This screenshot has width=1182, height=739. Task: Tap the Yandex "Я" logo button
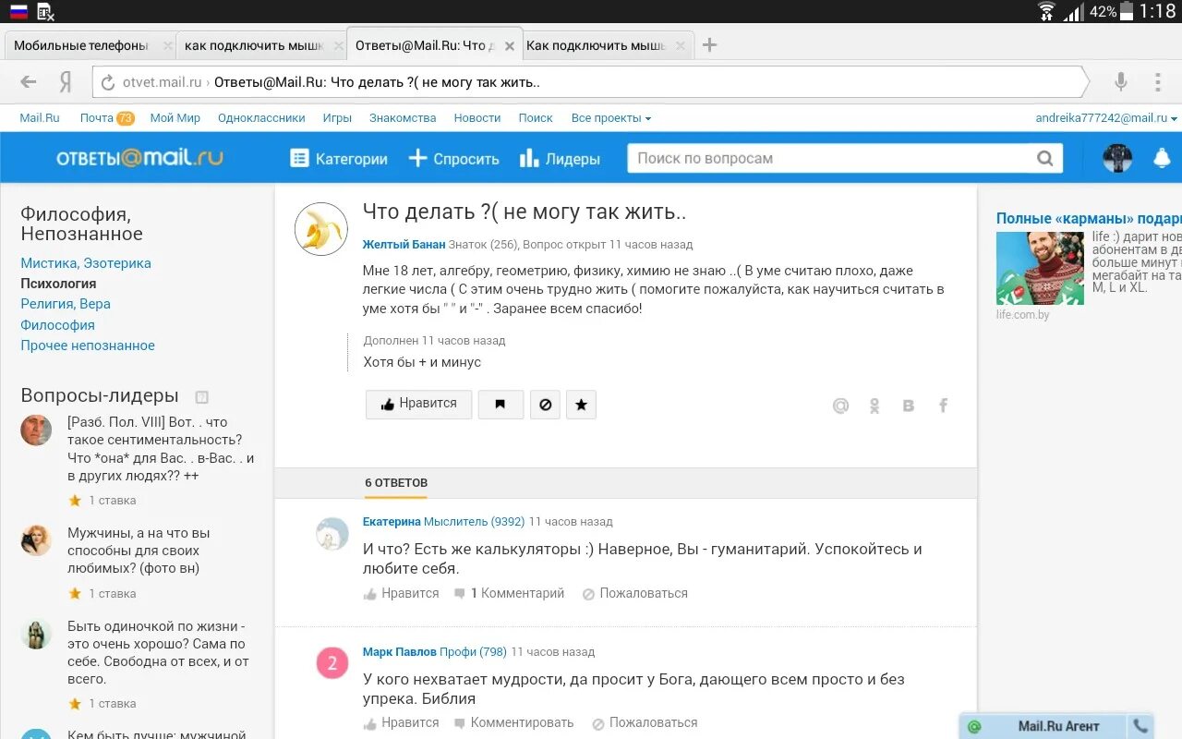66,82
